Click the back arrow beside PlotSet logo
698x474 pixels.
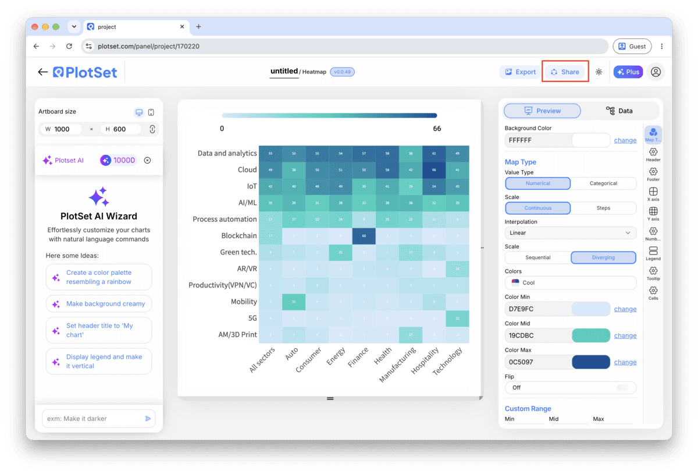pos(42,72)
